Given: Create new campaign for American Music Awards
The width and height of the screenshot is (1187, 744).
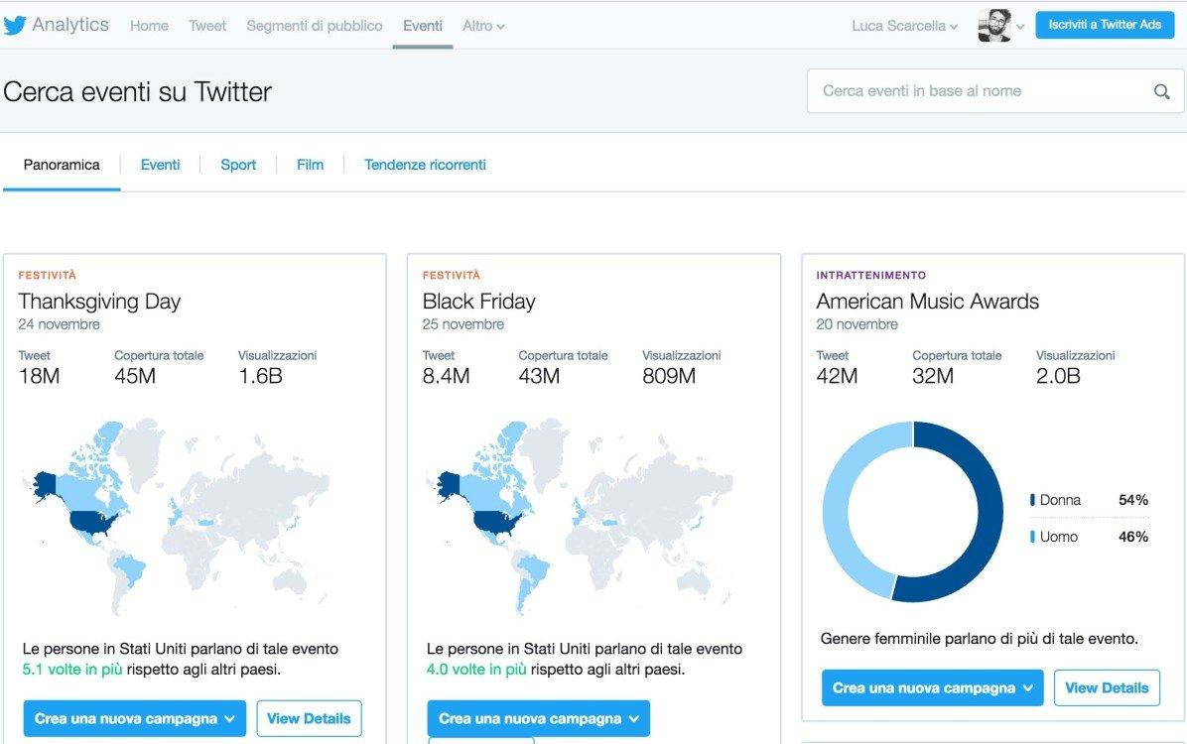Looking at the screenshot, I should point(933,688).
